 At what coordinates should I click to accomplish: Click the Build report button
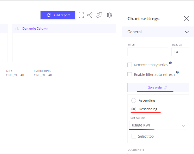coord(58,15)
